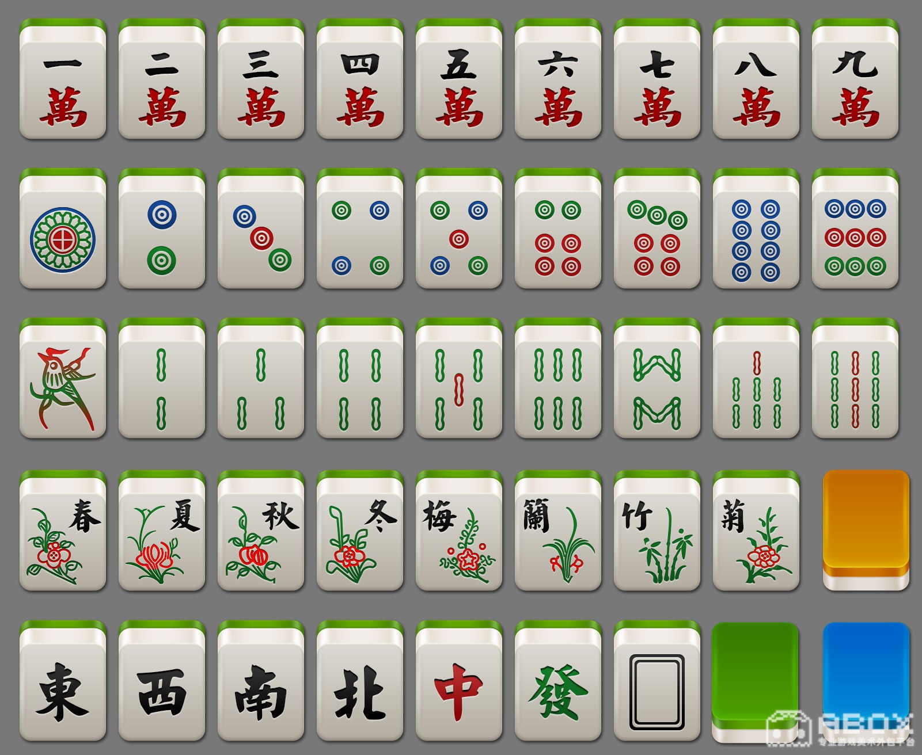
Task: Select the 九萬 character tile
Action: [855, 78]
